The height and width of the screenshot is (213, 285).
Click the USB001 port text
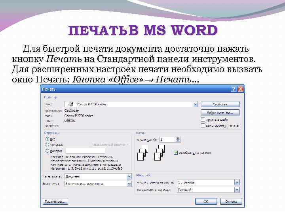(x=70, y=121)
